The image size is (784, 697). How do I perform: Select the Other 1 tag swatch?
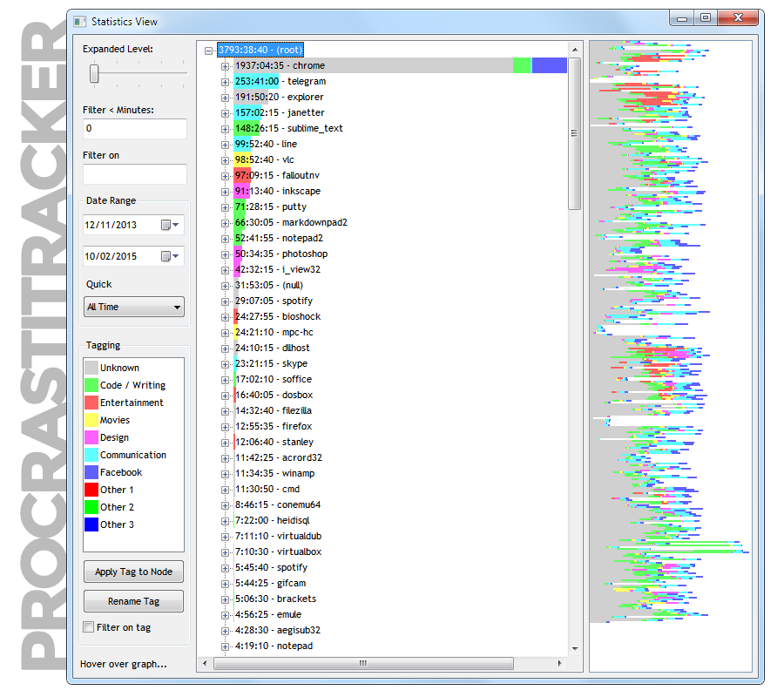coord(91,490)
